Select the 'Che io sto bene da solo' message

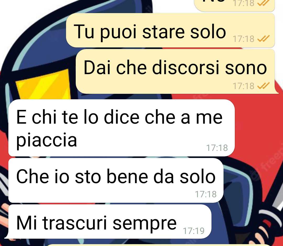[x=116, y=180]
